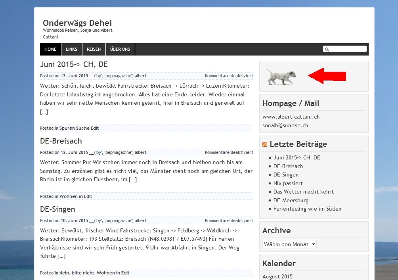Screen dimensions: 398x280
Task: Select 'Das Wetter macht kehrt' recent post
Action: point(303,192)
